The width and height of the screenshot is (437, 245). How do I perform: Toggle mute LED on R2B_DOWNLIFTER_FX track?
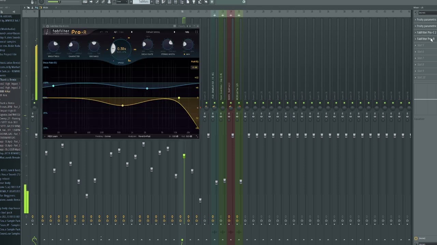click(214, 103)
